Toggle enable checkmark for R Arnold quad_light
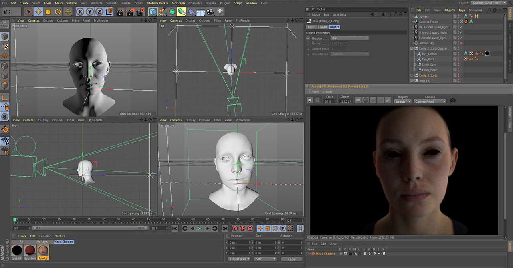 tap(461, 32)
